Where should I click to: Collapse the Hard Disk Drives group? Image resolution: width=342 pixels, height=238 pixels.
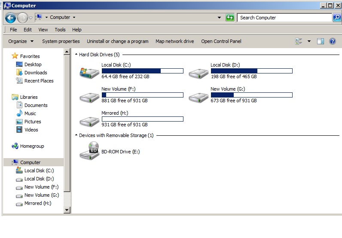point(76,54)
